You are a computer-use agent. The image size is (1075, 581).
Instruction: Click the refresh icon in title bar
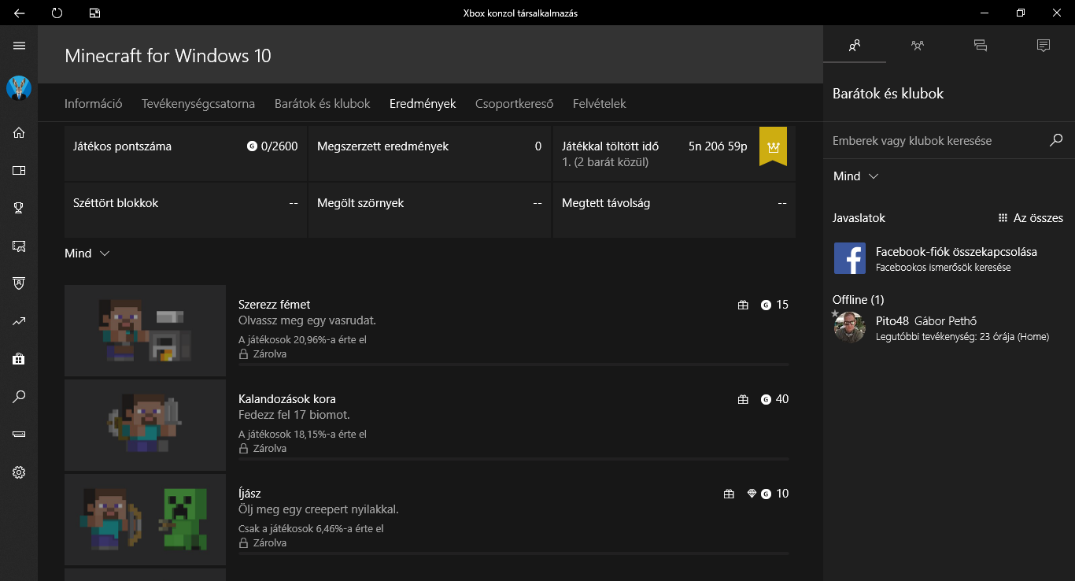coord(57,13)
